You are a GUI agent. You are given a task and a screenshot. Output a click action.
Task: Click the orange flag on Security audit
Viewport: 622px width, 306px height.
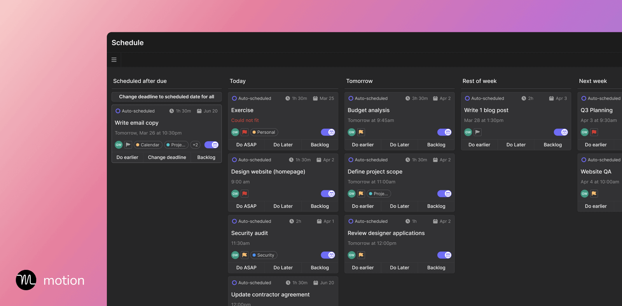pyautogui.click(x=245, y=255)
